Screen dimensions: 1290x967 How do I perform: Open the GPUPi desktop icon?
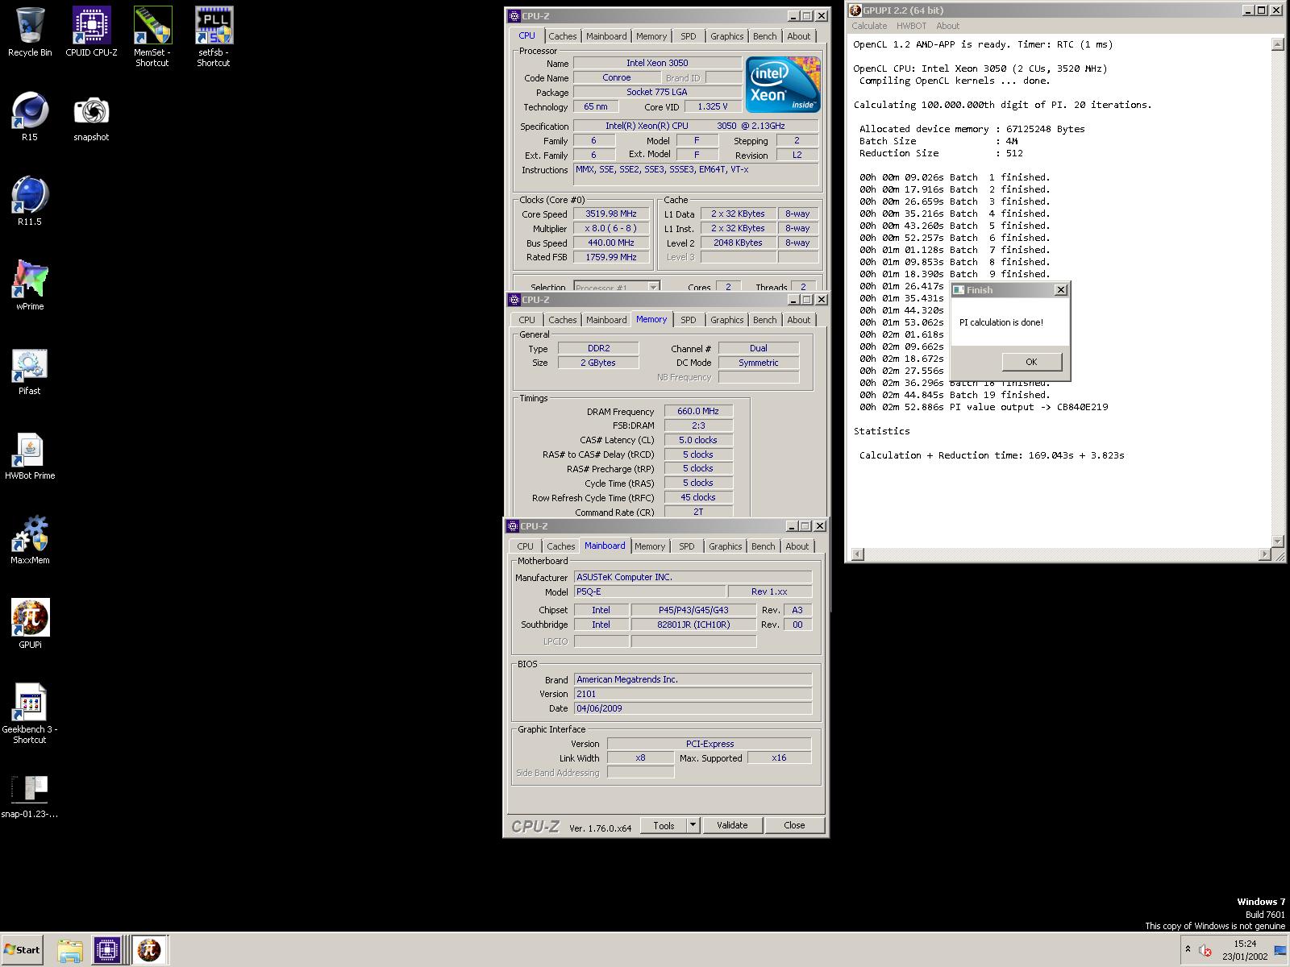pyautogui.click(x=30, y=618)
